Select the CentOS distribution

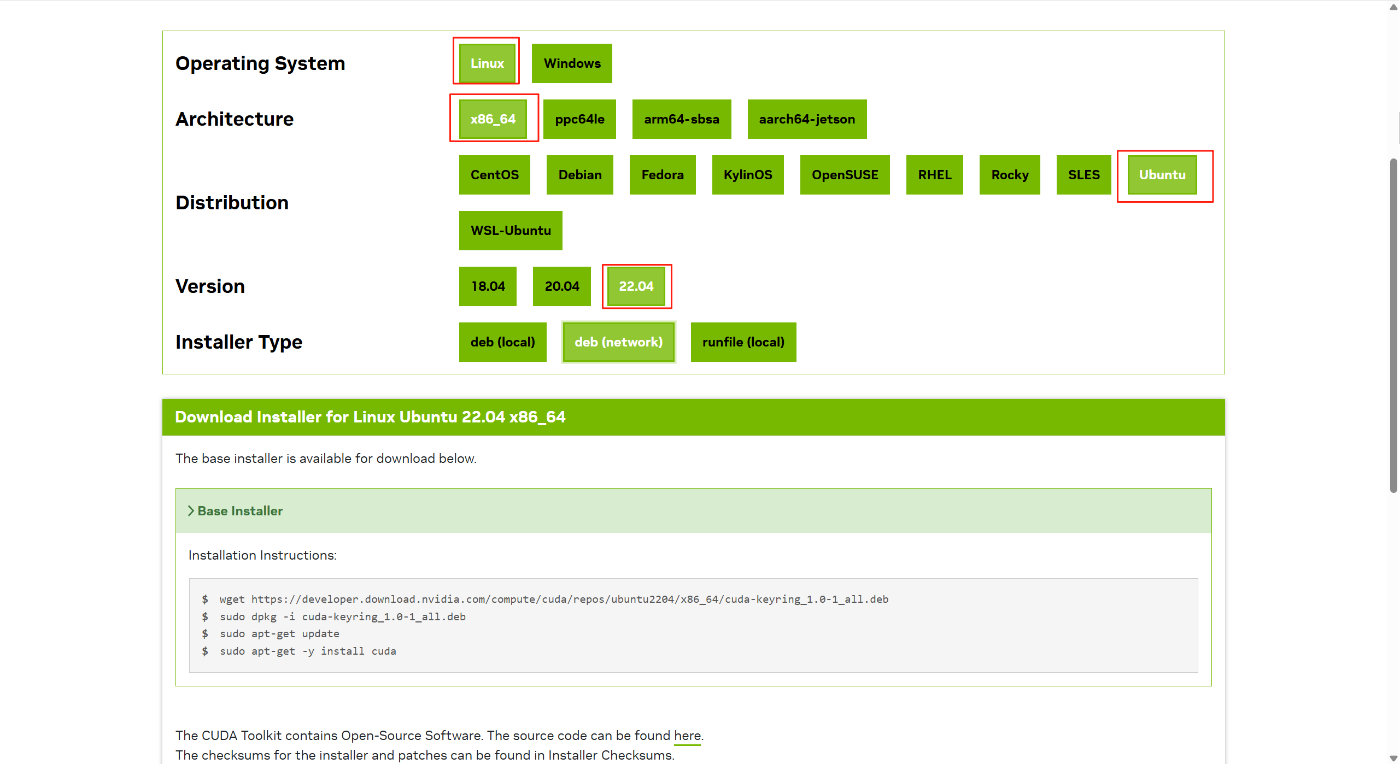point(494,175)
